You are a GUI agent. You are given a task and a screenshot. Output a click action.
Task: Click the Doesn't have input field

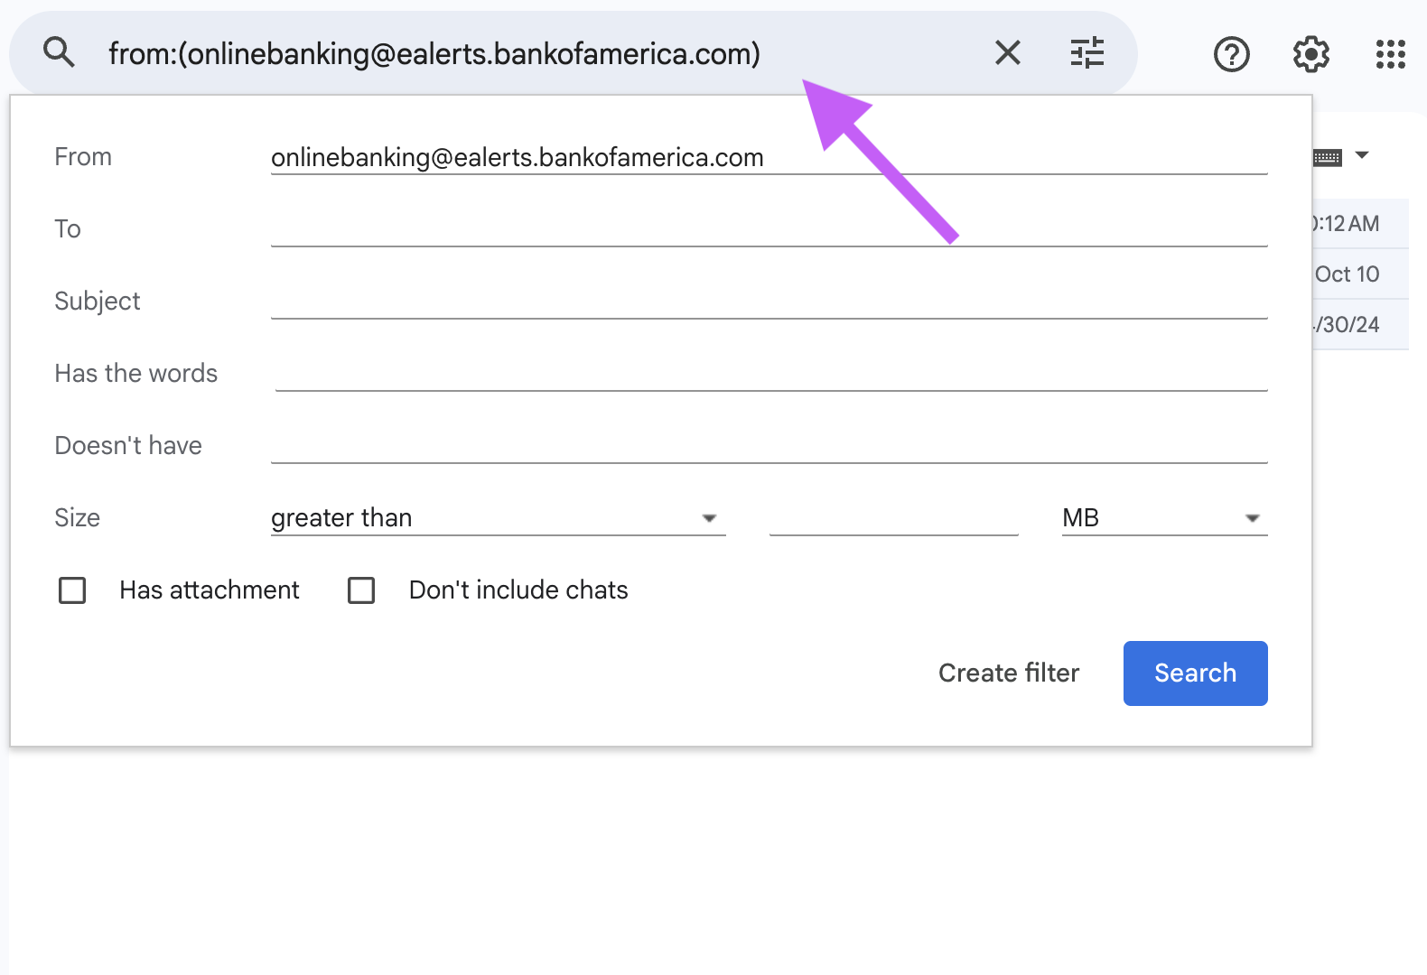[x=768, y=446]
